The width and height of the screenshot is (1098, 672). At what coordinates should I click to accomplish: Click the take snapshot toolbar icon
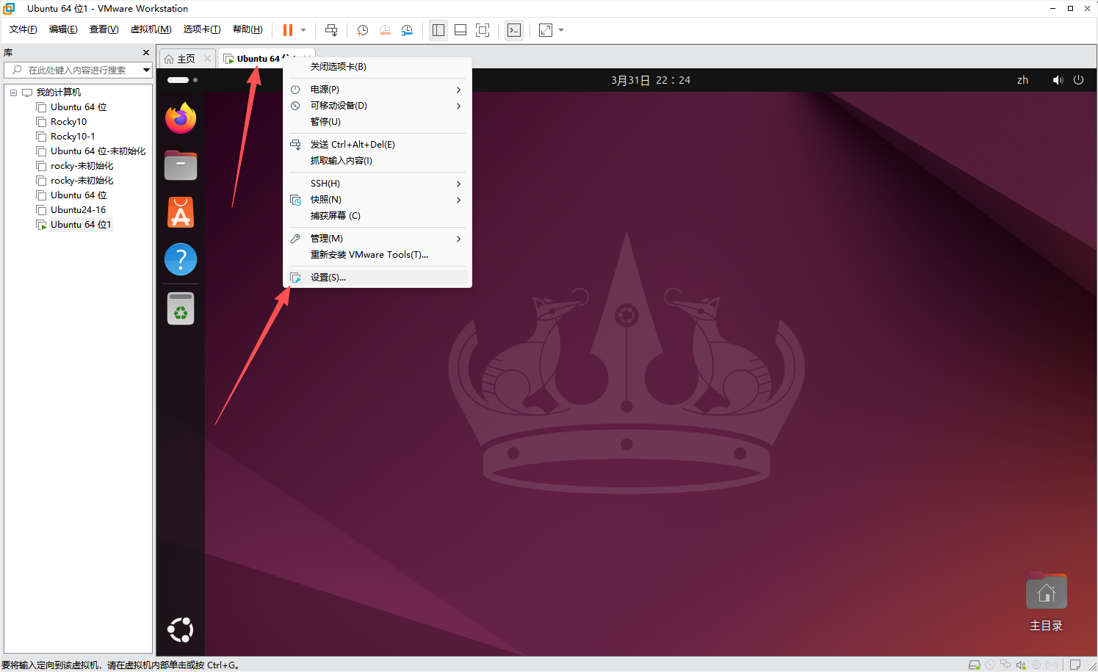click(x=363, y=30)
